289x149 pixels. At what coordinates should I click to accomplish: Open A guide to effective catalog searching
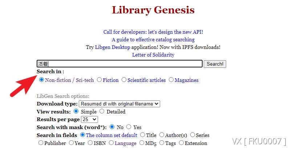coord(153,40)
